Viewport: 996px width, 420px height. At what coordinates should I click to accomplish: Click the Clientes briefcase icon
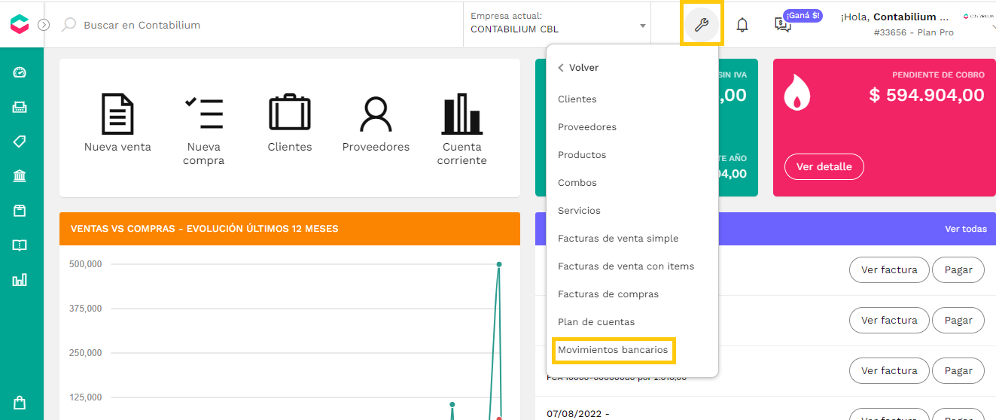tap(290, 114)
